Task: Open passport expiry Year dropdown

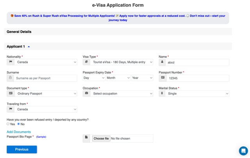Action: tap(142, 78)
